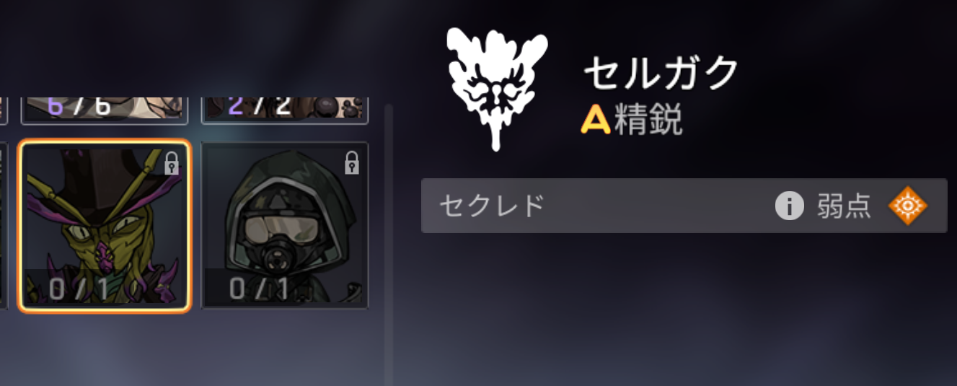This screenshot has height=386, width=957.
Task: Select the insect-faced enemy portrait
Action: (x=105, y=226)
